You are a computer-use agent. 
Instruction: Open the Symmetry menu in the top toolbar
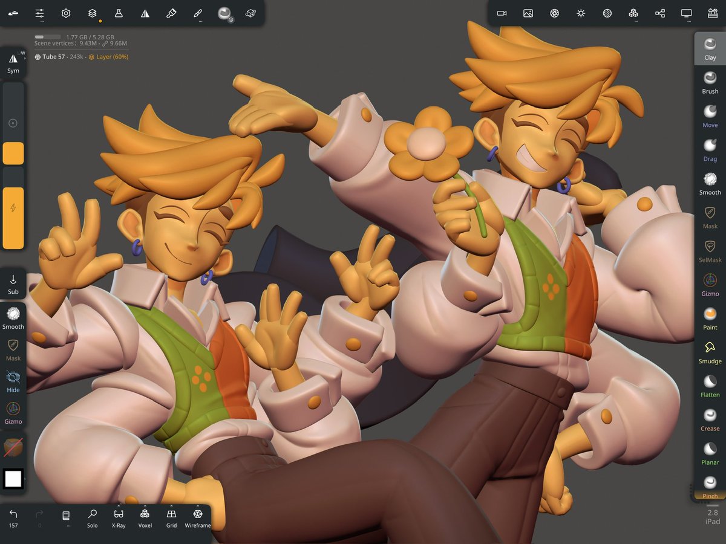pos(145,13)
